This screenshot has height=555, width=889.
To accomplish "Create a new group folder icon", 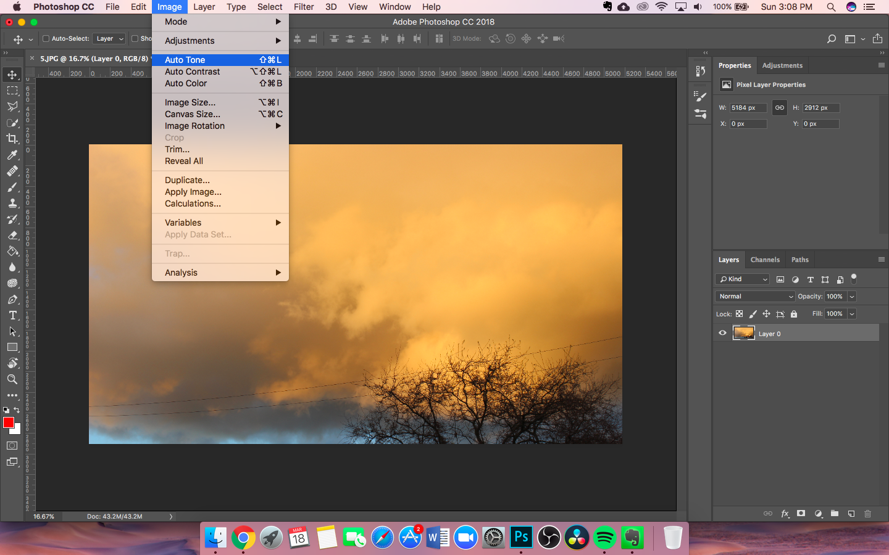I will [x=835, y=513].
